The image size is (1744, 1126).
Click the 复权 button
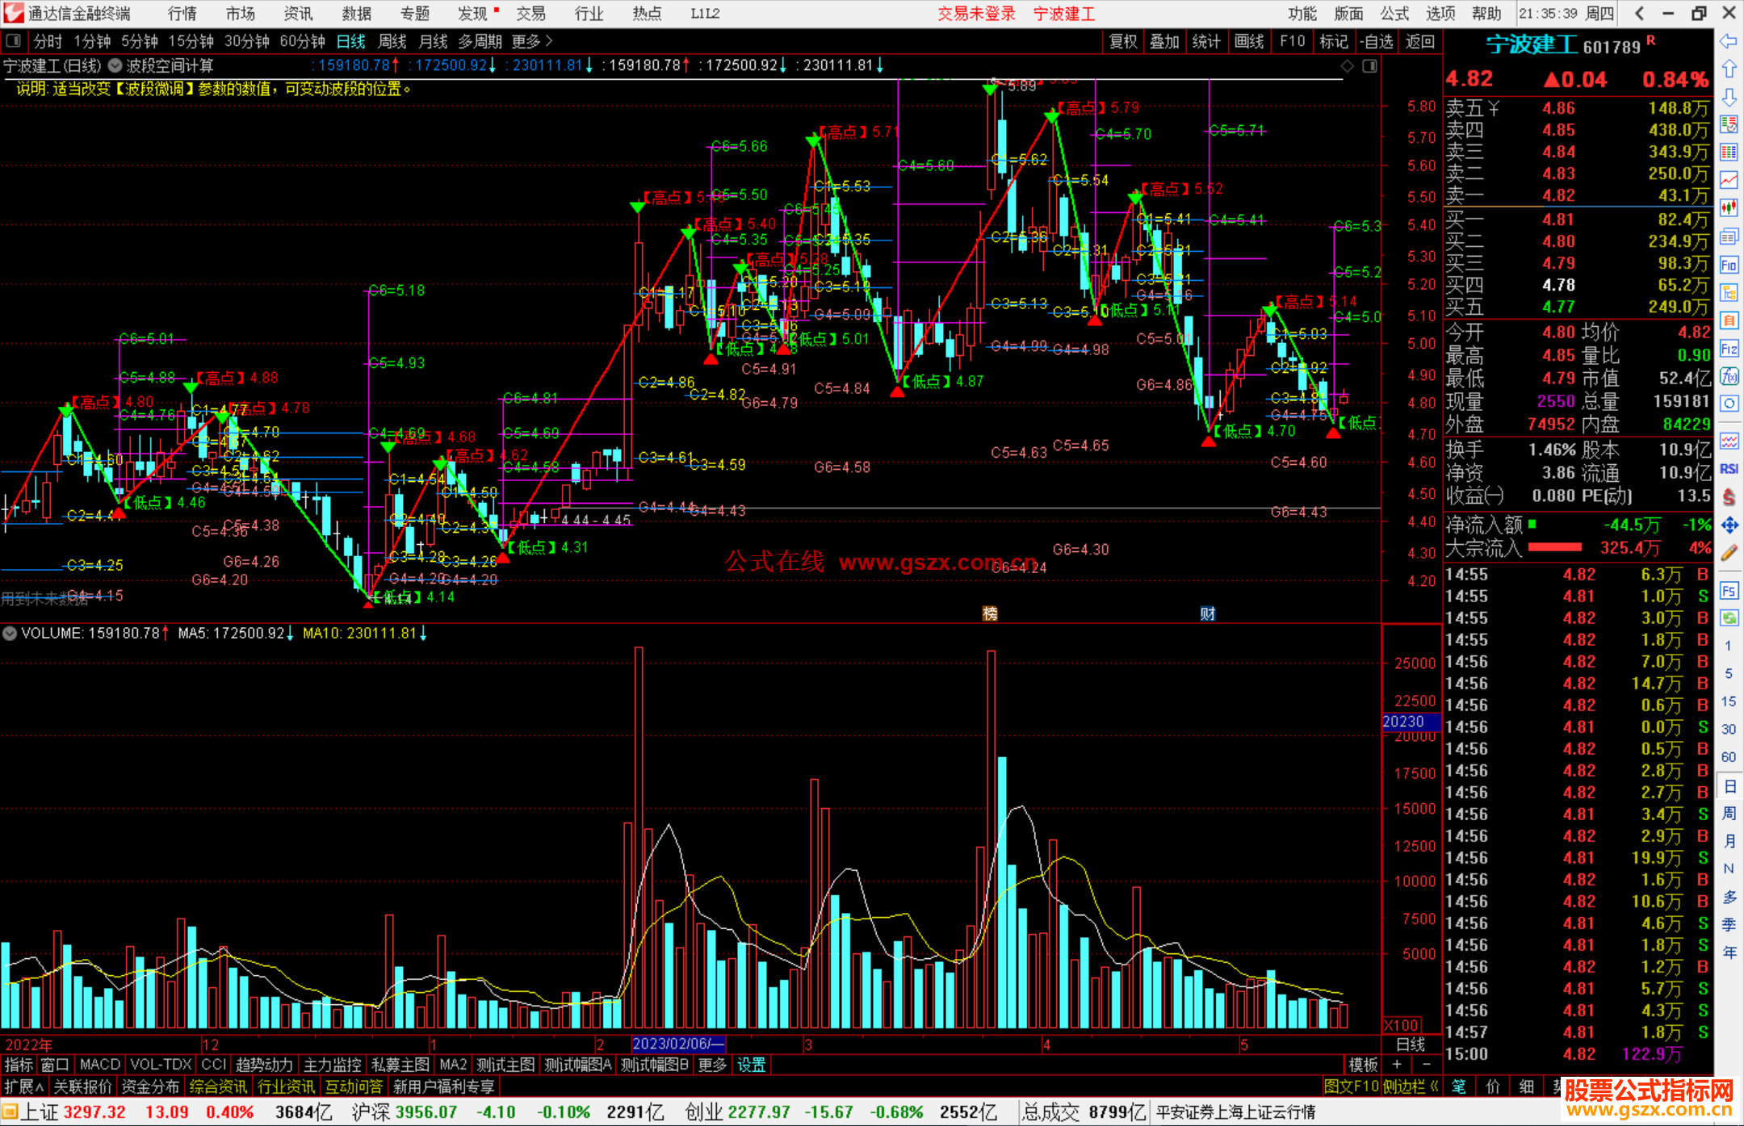[1123, 41]
